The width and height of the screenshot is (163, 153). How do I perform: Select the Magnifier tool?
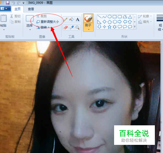(77, 27)
